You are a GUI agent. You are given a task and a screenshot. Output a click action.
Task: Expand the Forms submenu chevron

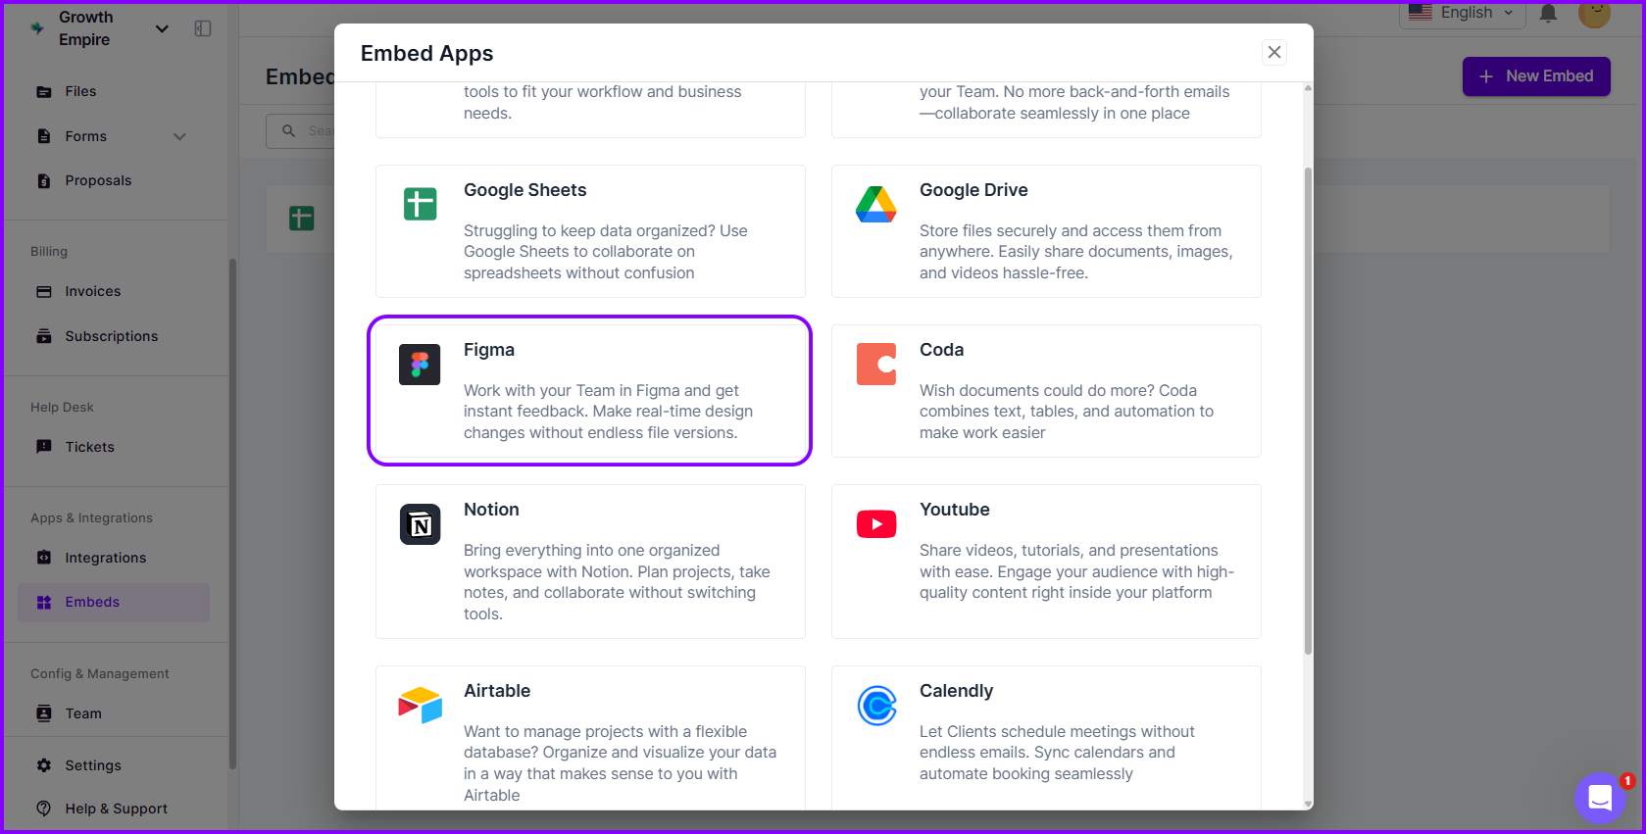click(179, 136)
